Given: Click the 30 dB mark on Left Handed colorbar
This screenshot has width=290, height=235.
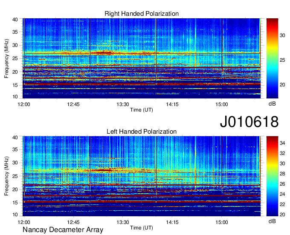Looking at the screenshot, I should point(282,163).
